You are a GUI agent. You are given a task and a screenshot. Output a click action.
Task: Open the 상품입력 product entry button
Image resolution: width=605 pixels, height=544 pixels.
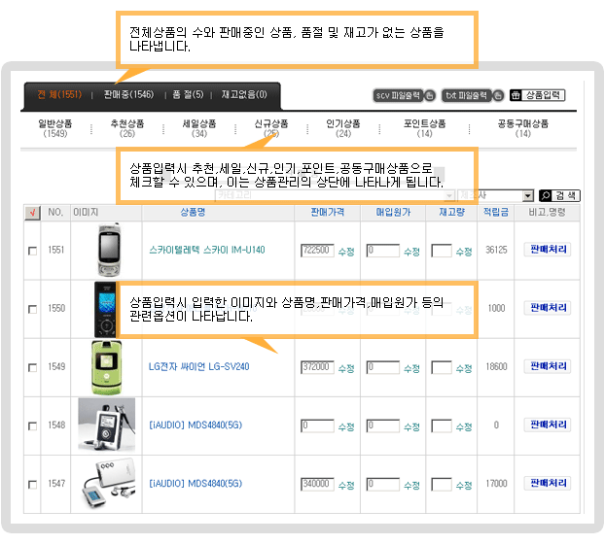tap(536, 95)
